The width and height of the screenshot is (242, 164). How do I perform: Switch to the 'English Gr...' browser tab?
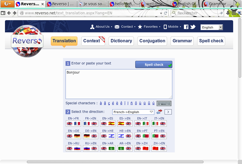click(187, 4)
